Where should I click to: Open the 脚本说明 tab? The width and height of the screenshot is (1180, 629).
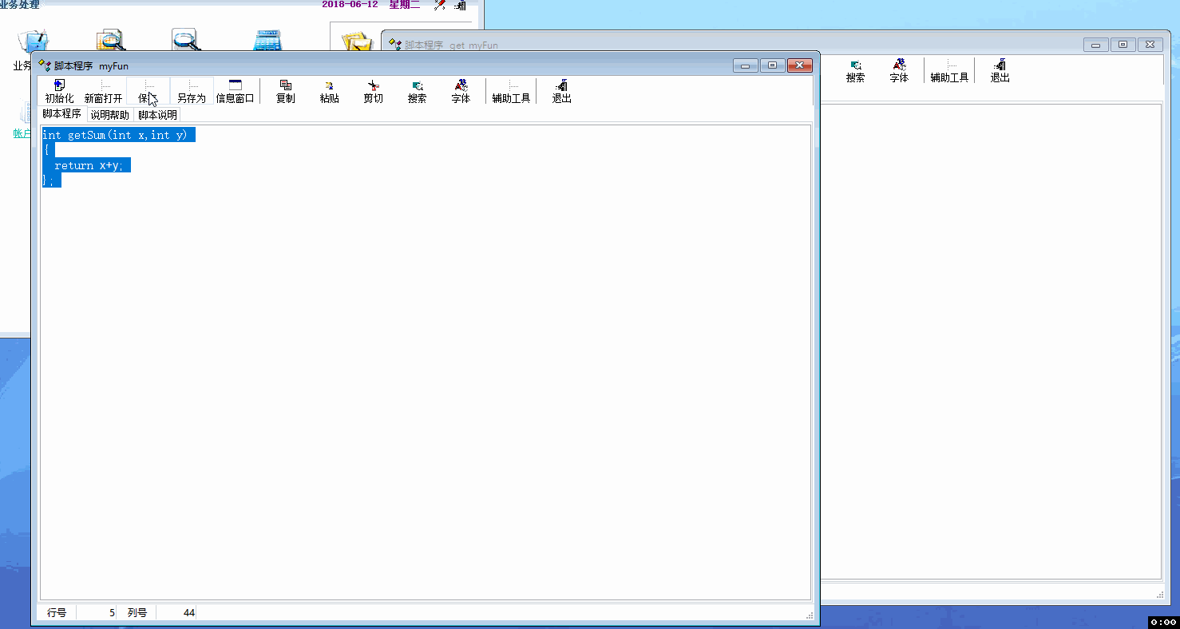pyautogui.click(x=157, y=115)
